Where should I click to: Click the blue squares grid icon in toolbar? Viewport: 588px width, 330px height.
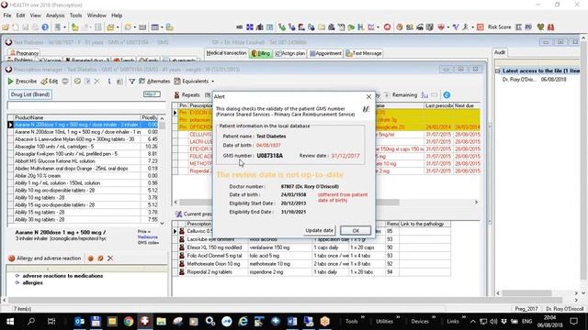tap(250, 27)
